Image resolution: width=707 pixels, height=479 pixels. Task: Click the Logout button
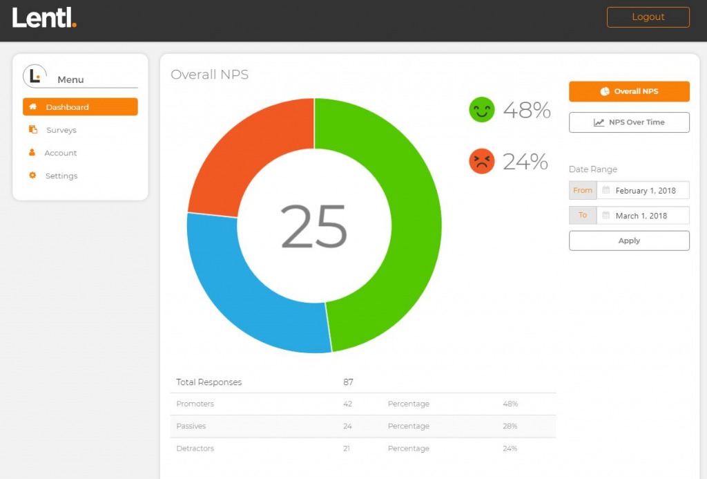click(648, 17)
